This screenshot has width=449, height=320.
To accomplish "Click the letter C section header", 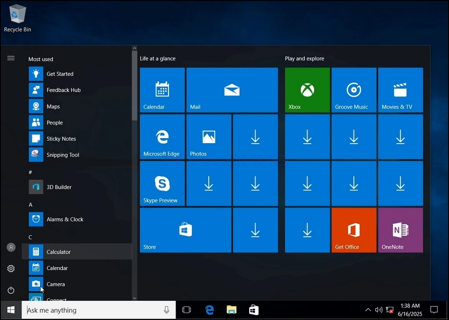I will [x=30, y=237].
